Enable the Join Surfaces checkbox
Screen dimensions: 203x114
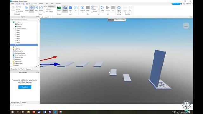(x=44, y=12)
